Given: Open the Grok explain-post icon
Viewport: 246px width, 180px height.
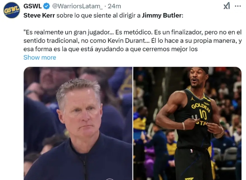Looking at the screenshot, I should tap(227, 6).
